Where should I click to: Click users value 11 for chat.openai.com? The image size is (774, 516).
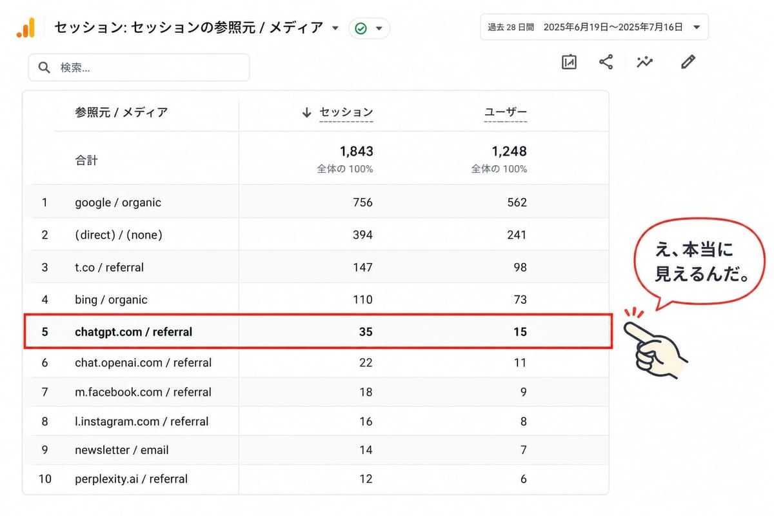point(520,362)
